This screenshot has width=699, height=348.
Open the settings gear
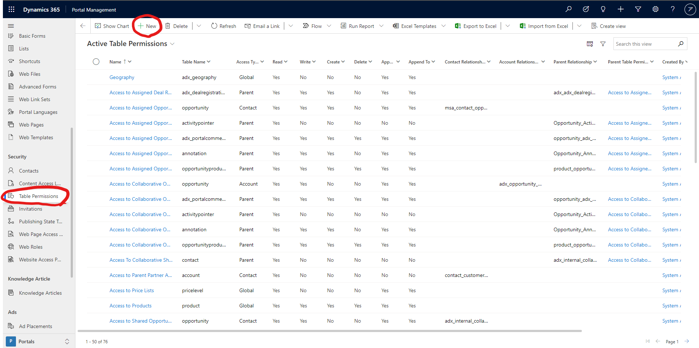tap(655, 9)
